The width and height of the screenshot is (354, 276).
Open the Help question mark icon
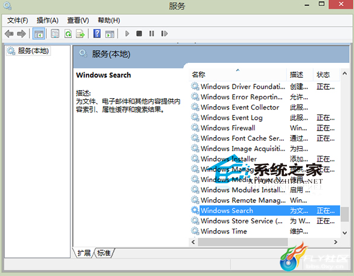coord(97,34)
